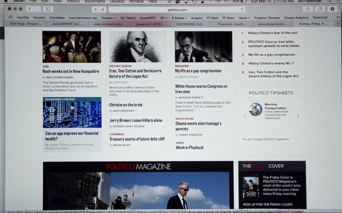Screen dimensions: 342x213
Task: Open the www.factcheck.org bookmark
Action: (x=83, y=18)
